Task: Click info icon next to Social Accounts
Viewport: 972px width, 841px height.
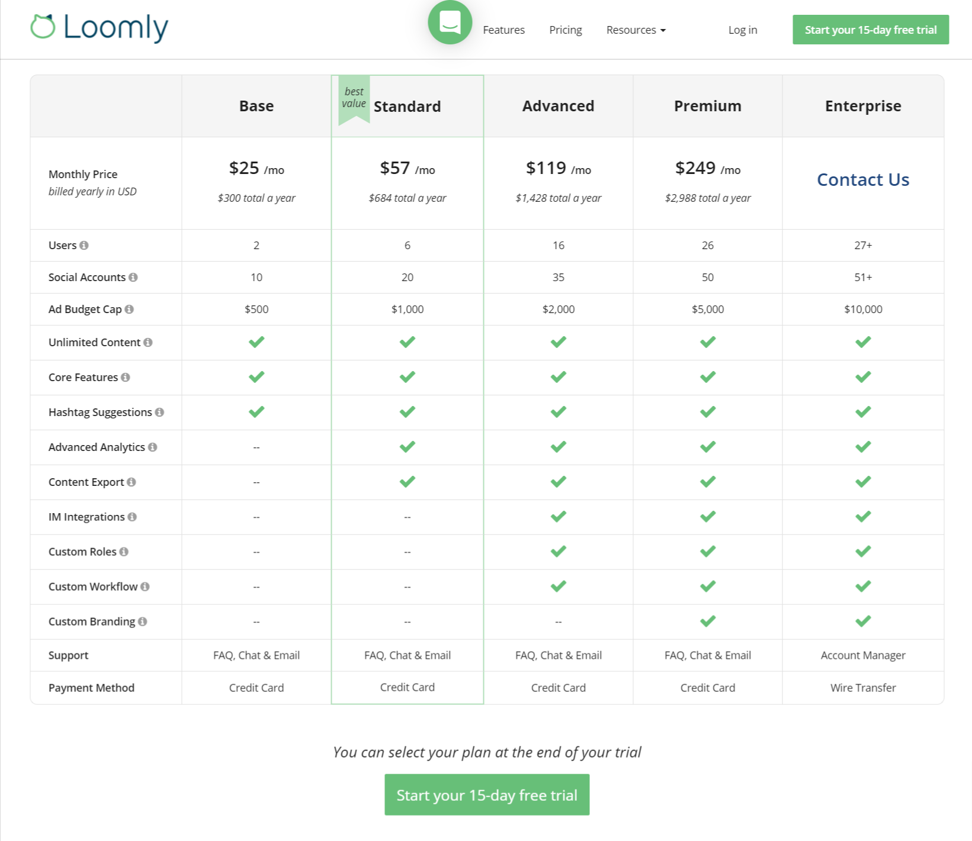Action: click(x=133, y=277)
